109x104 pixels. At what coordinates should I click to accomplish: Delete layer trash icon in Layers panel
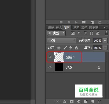click(x=100, y=101)
